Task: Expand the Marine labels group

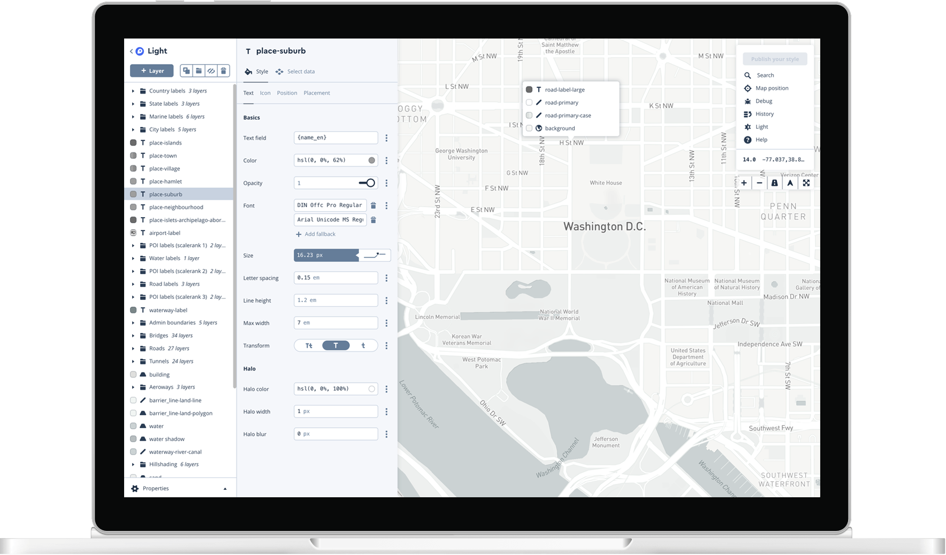Action: (133, 117)
